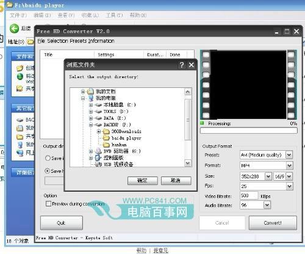Select the 360Downloads folder icon
Image resolution: width=305 pixels, height=254 pixels.
(x=106, y=131)
